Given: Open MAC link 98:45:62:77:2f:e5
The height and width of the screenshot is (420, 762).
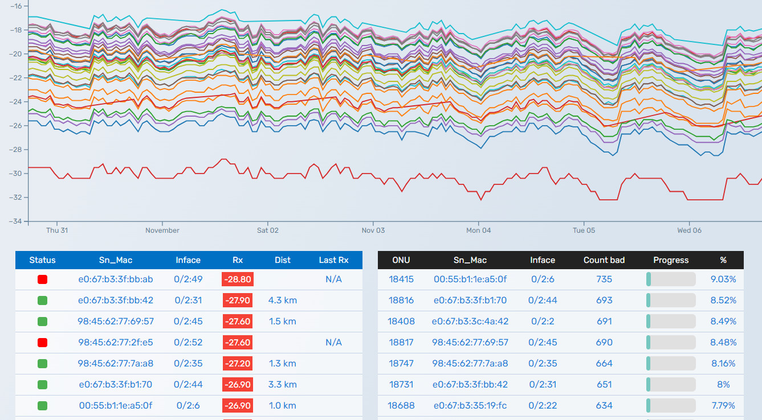Looking at the screenshot, I should [116, 343].
